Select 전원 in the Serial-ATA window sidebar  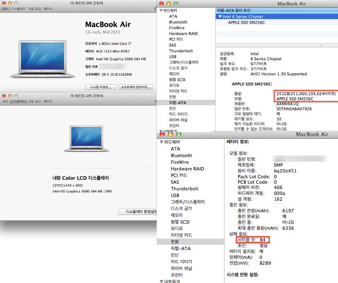pos(173,97)
